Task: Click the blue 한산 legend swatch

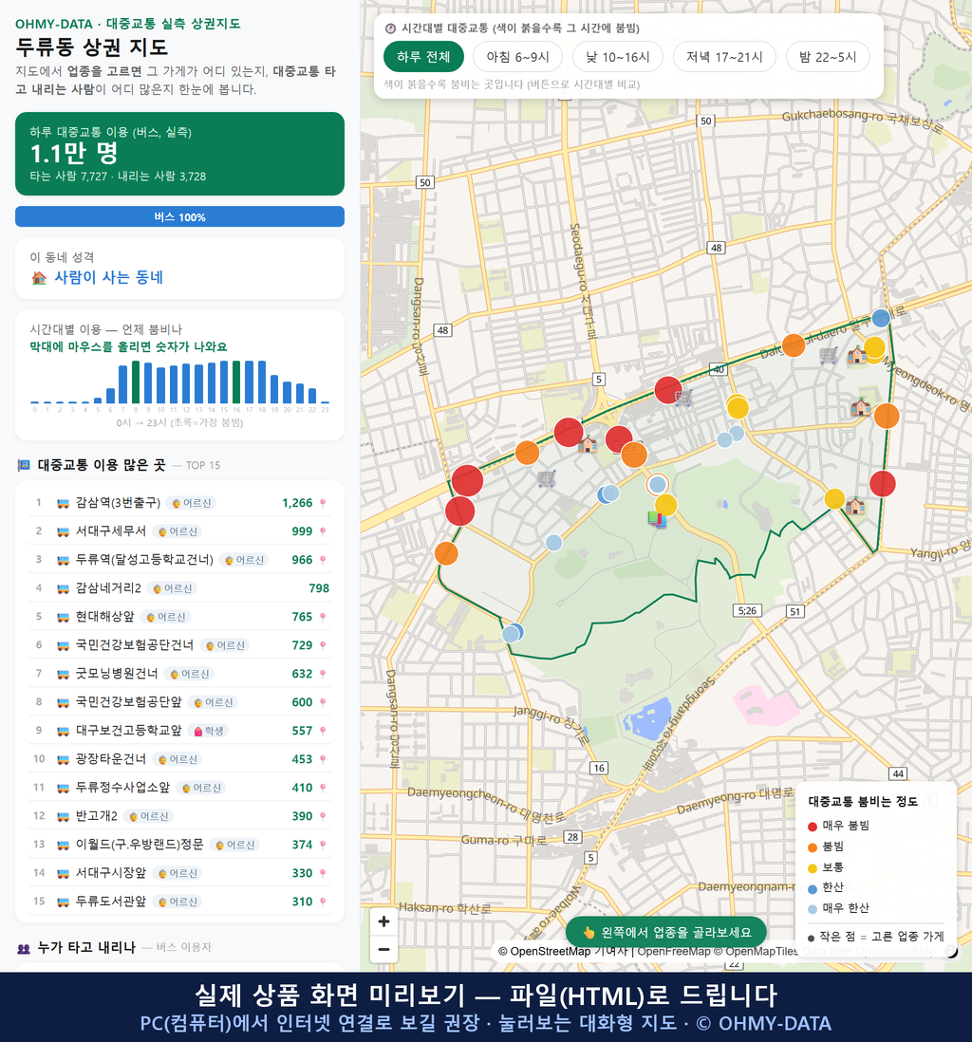Action: [812, 888]
